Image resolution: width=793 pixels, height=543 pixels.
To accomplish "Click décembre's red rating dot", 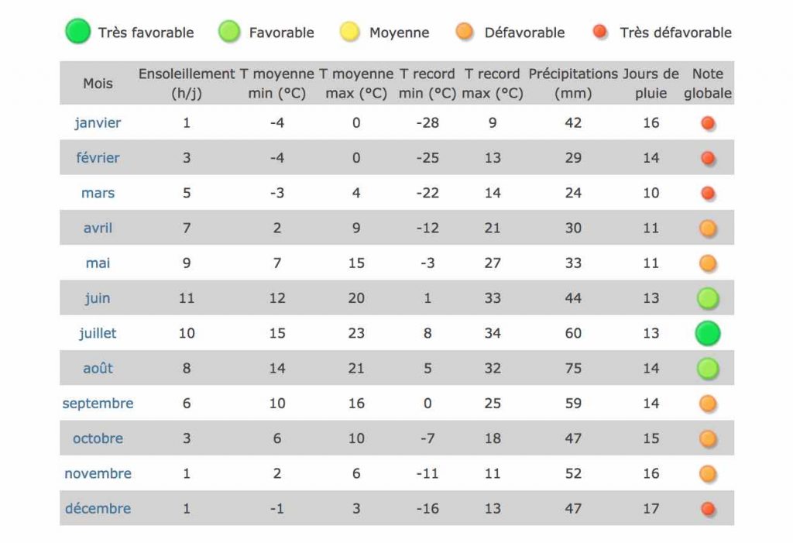I will [708, 509].
